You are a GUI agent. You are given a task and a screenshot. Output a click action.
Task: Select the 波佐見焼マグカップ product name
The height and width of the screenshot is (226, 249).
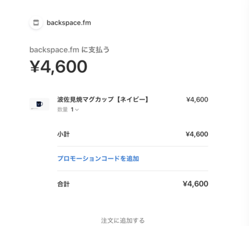coord(86,99)
